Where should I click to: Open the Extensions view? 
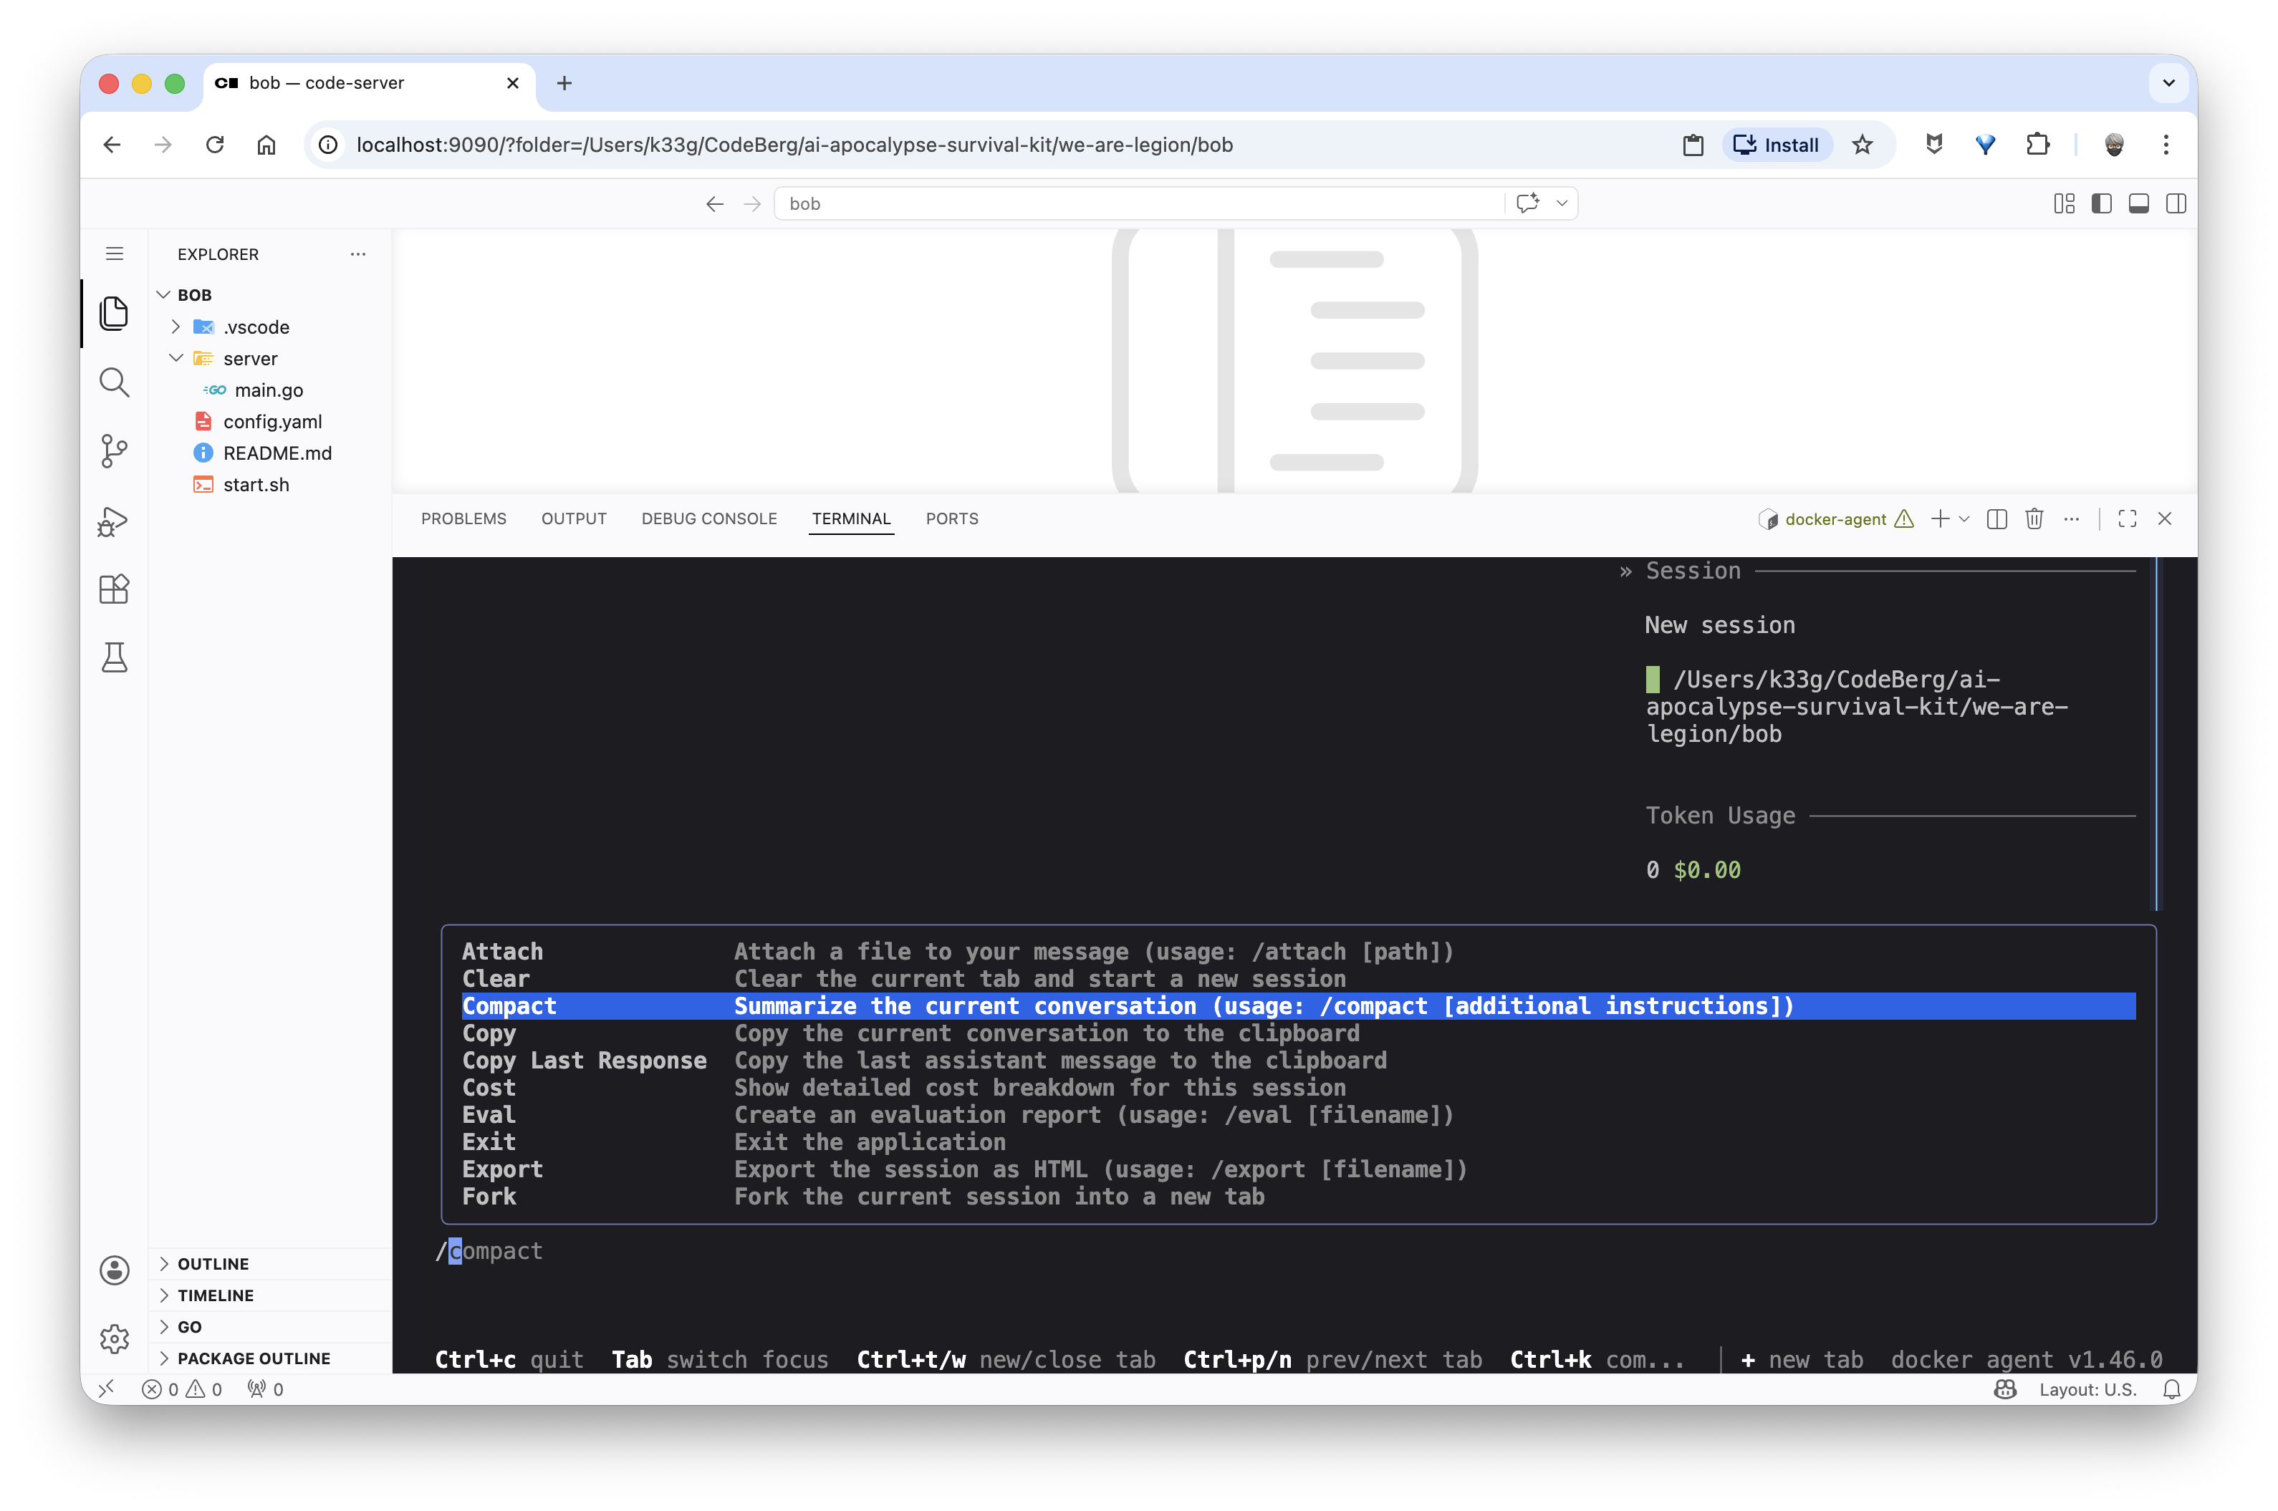(x=114, y=589)
